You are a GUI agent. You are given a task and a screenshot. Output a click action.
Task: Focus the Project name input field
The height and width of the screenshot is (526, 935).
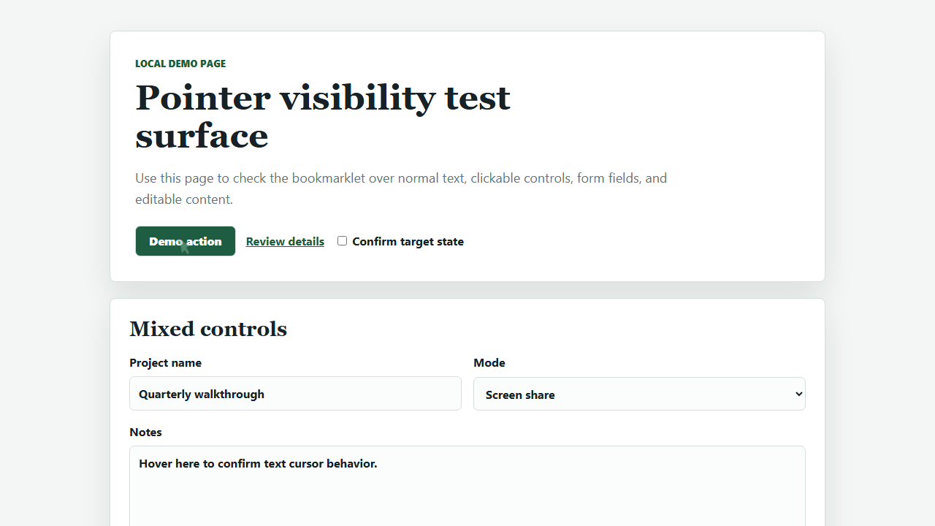click(295, 394)
